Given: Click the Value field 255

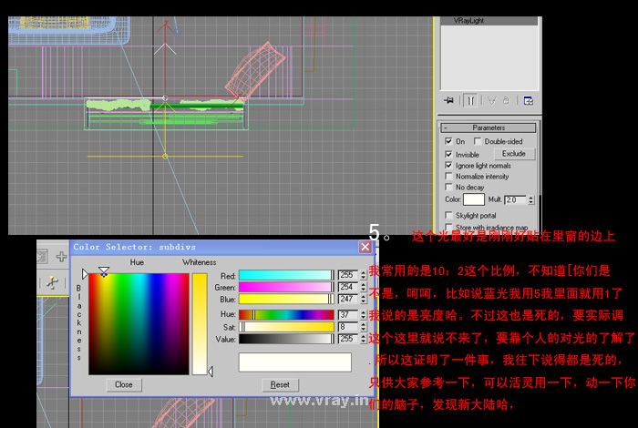Looking at the screenshot, I should (x=349, y=339).
